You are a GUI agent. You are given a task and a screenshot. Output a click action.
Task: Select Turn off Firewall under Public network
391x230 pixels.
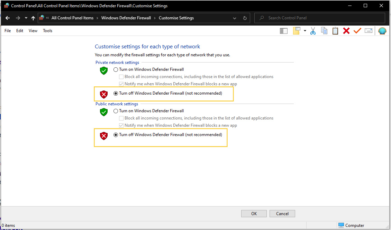tap(116, 135)
